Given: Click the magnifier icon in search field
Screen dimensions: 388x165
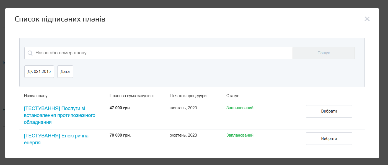Looking at the screenshot, I should (30, 53).
